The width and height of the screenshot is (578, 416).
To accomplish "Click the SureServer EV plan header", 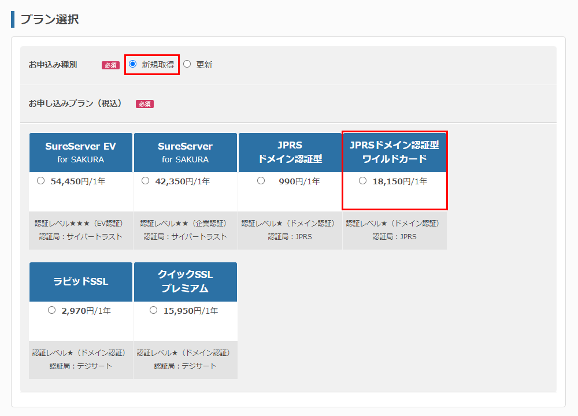I will 80,152.
